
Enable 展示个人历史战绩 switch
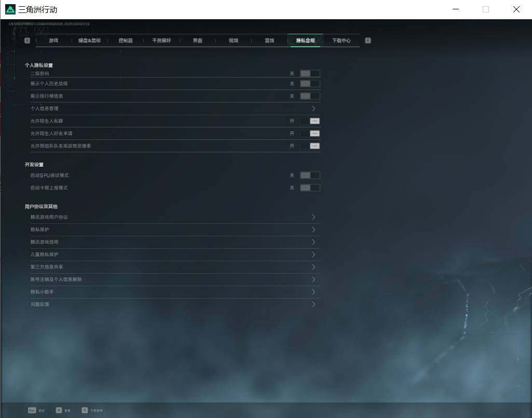(310, 84)
